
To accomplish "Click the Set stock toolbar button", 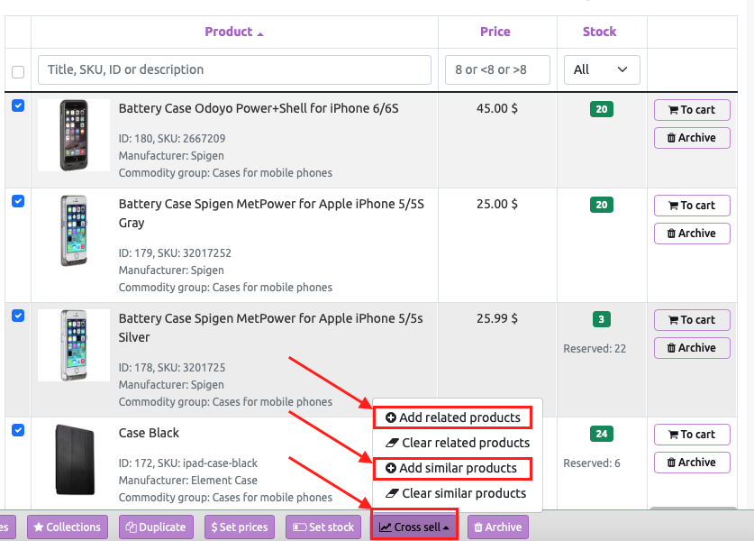I will (323, 527).
